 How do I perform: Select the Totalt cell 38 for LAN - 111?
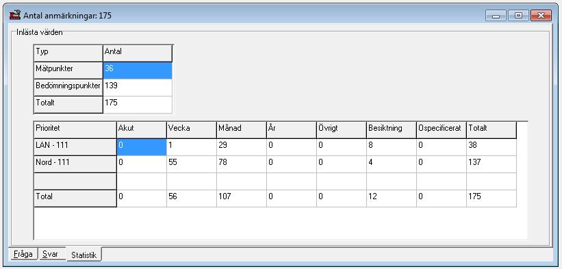(491, 147)
